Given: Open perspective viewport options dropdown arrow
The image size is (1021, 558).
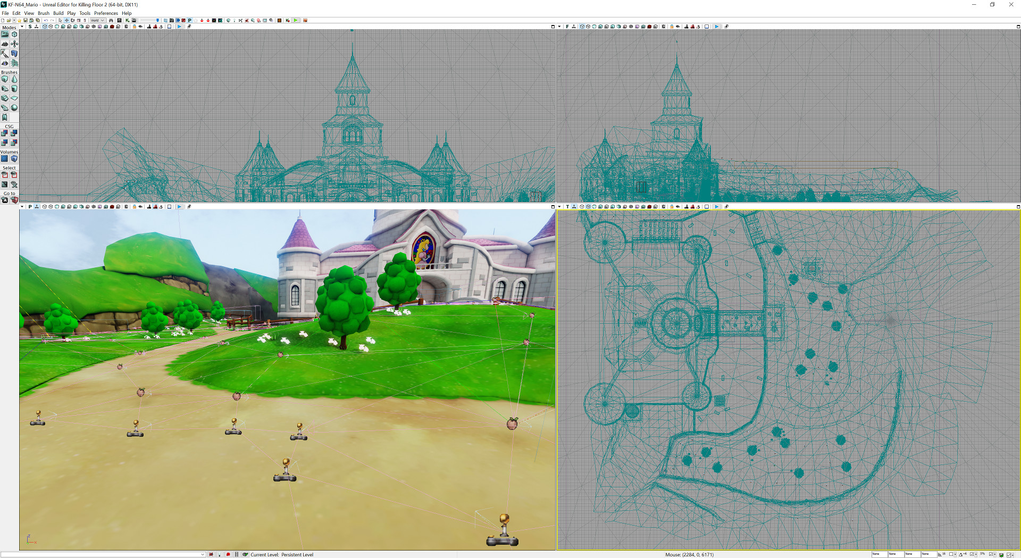Looking at the screenshot, I should [22, 207].
